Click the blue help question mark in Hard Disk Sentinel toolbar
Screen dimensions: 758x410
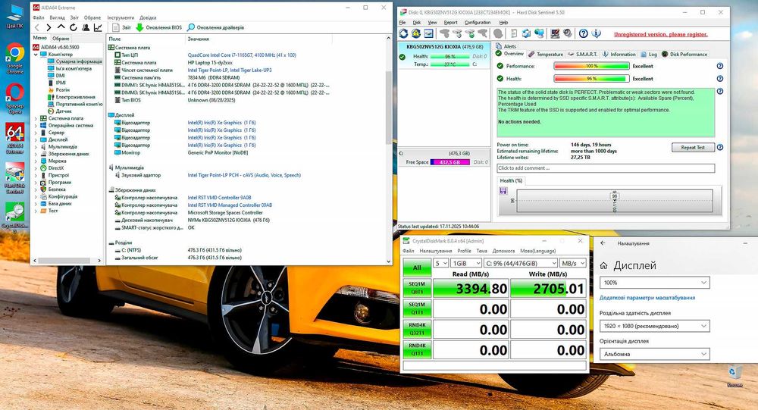point(584,33)
